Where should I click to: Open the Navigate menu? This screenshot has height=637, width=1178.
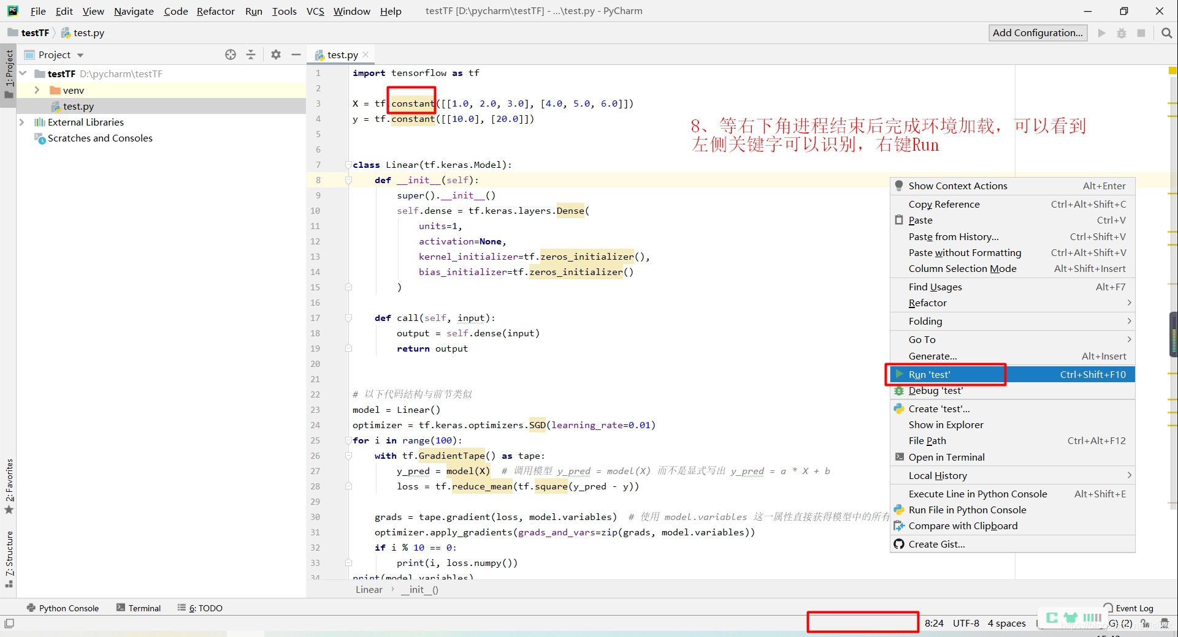coord(134,11)
